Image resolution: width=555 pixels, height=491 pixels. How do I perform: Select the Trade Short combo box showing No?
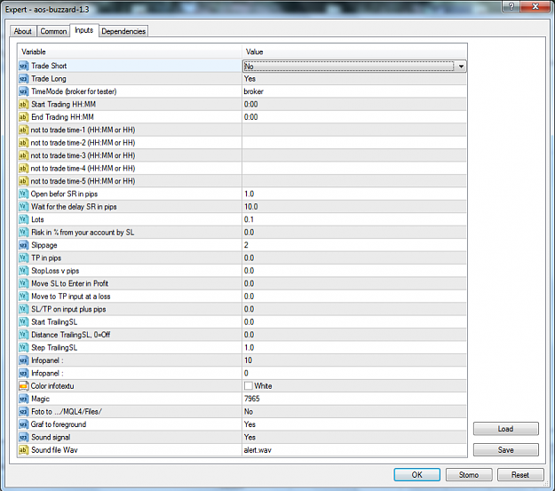coord(354,67)
